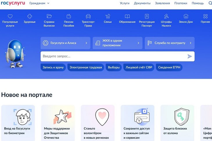Click the ЖКХ building icon
This screenshot has width=212, height=141.
pos(98,43)
